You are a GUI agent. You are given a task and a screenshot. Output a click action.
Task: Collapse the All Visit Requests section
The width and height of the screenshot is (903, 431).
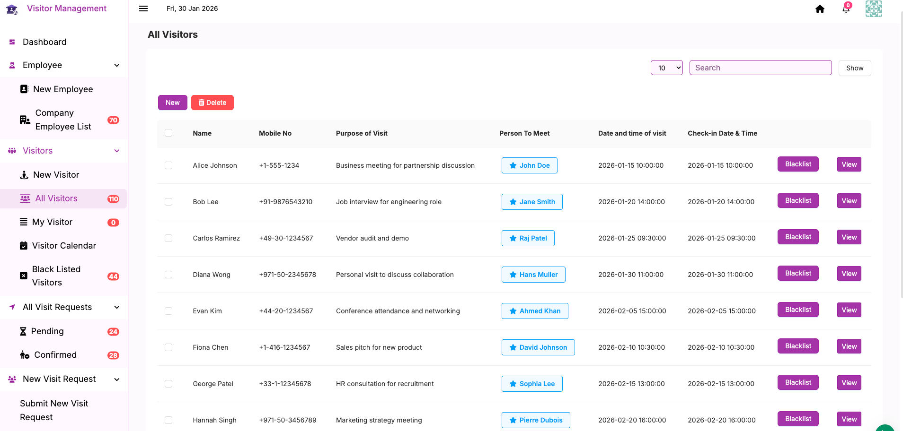(x=116, y=307)
